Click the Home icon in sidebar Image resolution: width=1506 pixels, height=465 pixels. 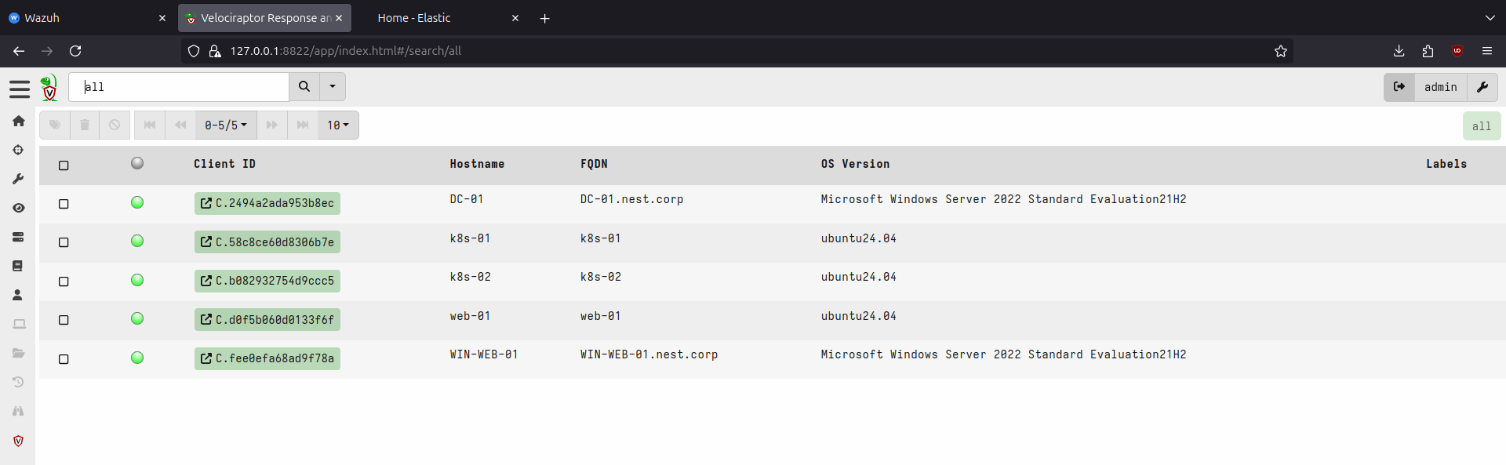pyautogui.click(x=19, y=121)
